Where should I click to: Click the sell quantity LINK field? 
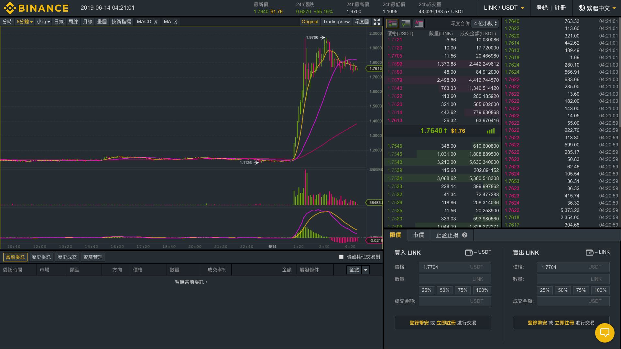(573, 279)
